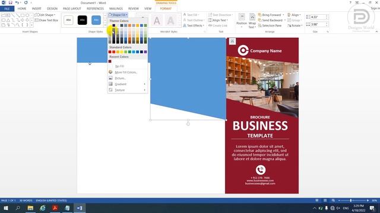The height and width of the screenshot is (213, 380).
Task: Open the PAGE LAYOUT tab
Action: [72, 9]
